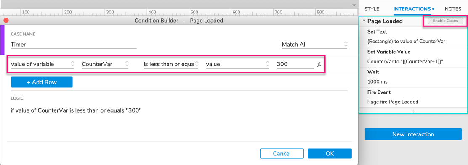The image size is (468, 165).
Task: Click the Timer case name field
Action: coord(73,45)
